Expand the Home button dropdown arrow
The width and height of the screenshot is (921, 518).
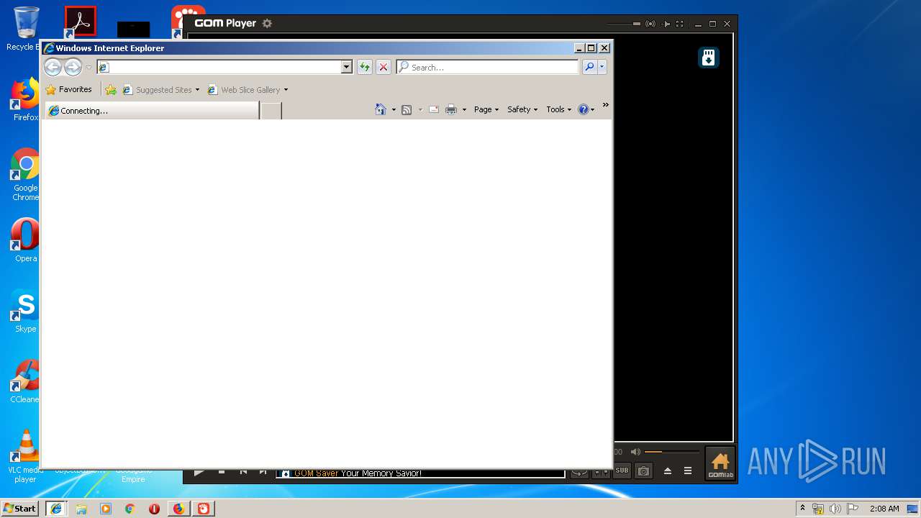tap(394, 109)
